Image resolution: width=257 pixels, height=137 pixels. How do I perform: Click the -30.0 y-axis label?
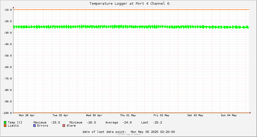(x=8, y=33)
